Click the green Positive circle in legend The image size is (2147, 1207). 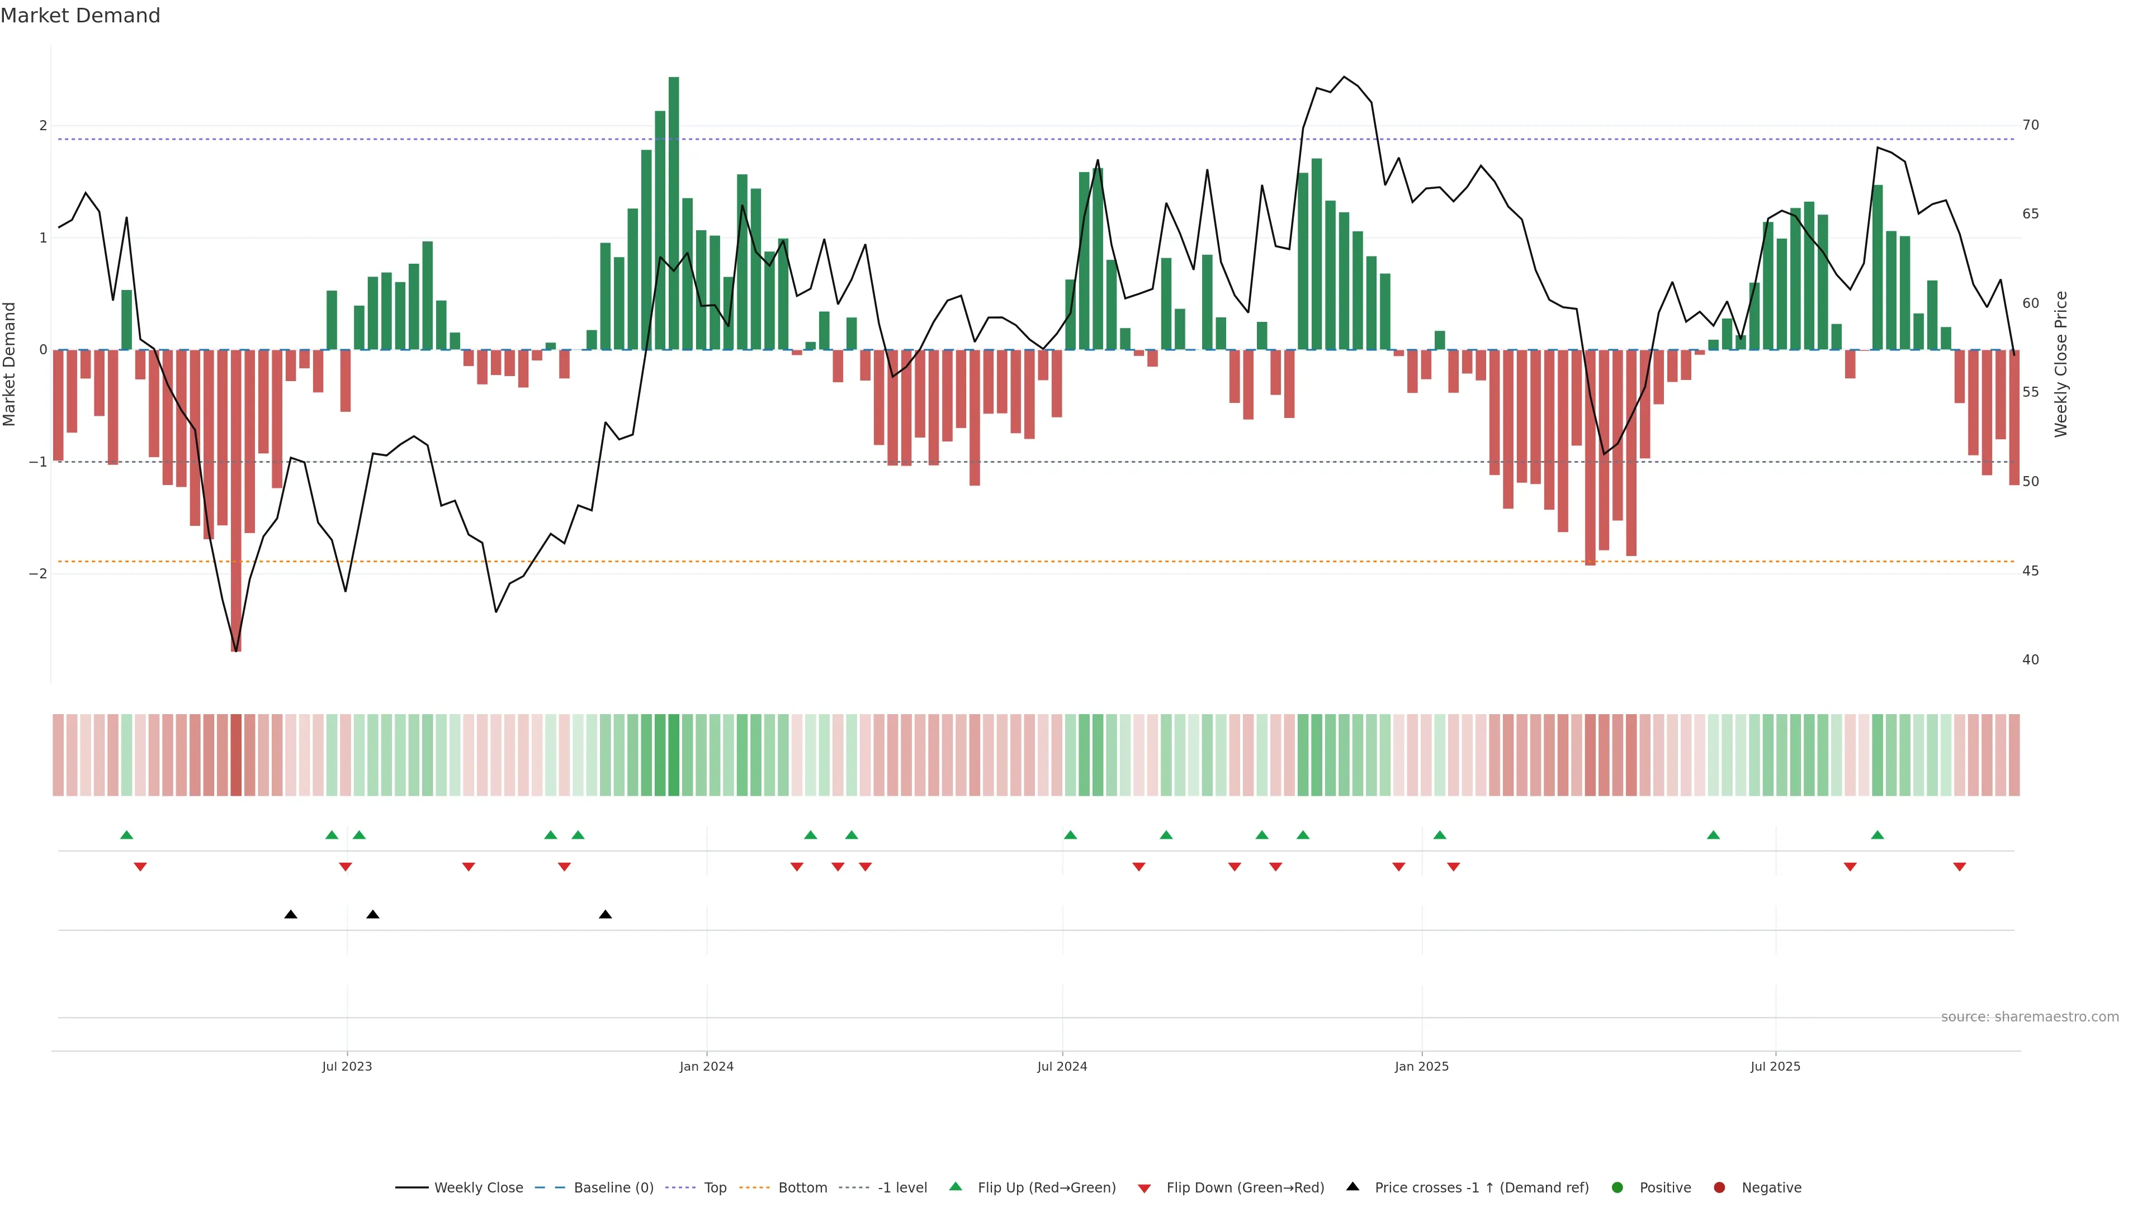1617,1187
